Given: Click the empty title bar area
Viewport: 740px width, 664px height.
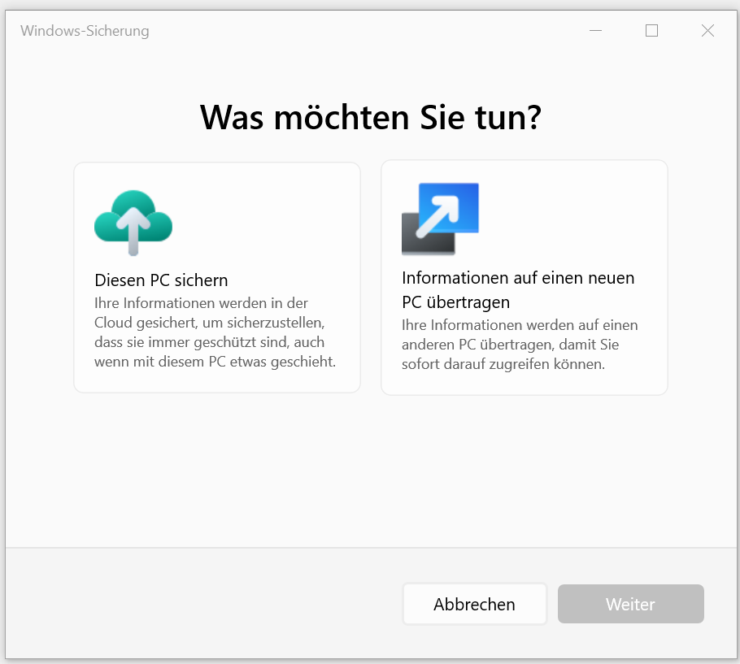Looking at the screenshot, I should click(x=366, y=31).
